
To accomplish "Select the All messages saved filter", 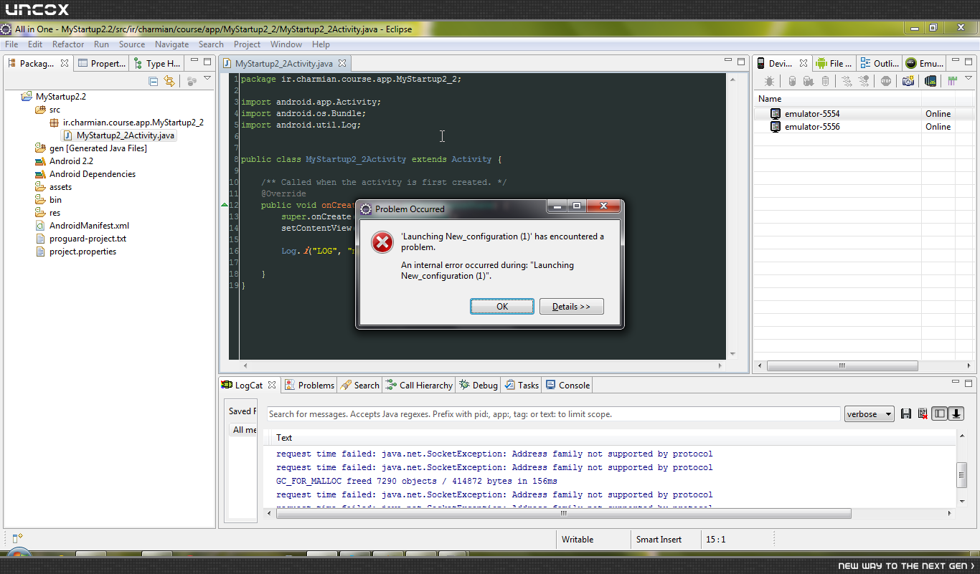I will coord(243,429).
